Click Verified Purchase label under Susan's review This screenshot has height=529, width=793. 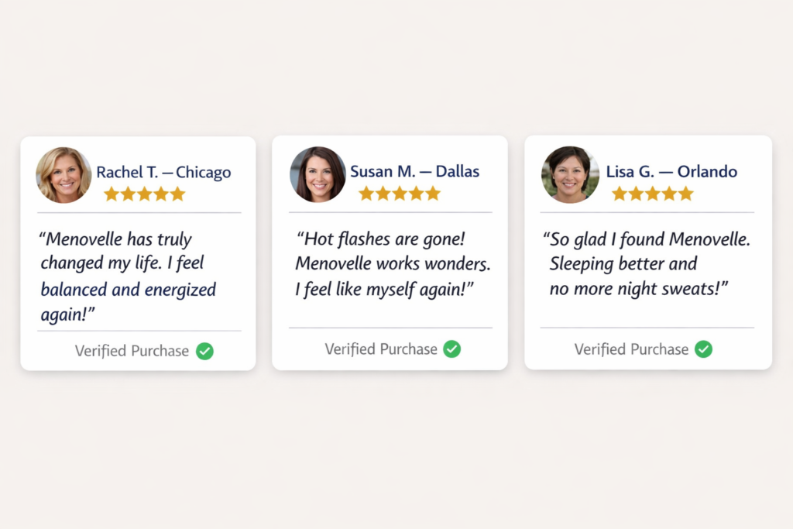click(381, 349)
